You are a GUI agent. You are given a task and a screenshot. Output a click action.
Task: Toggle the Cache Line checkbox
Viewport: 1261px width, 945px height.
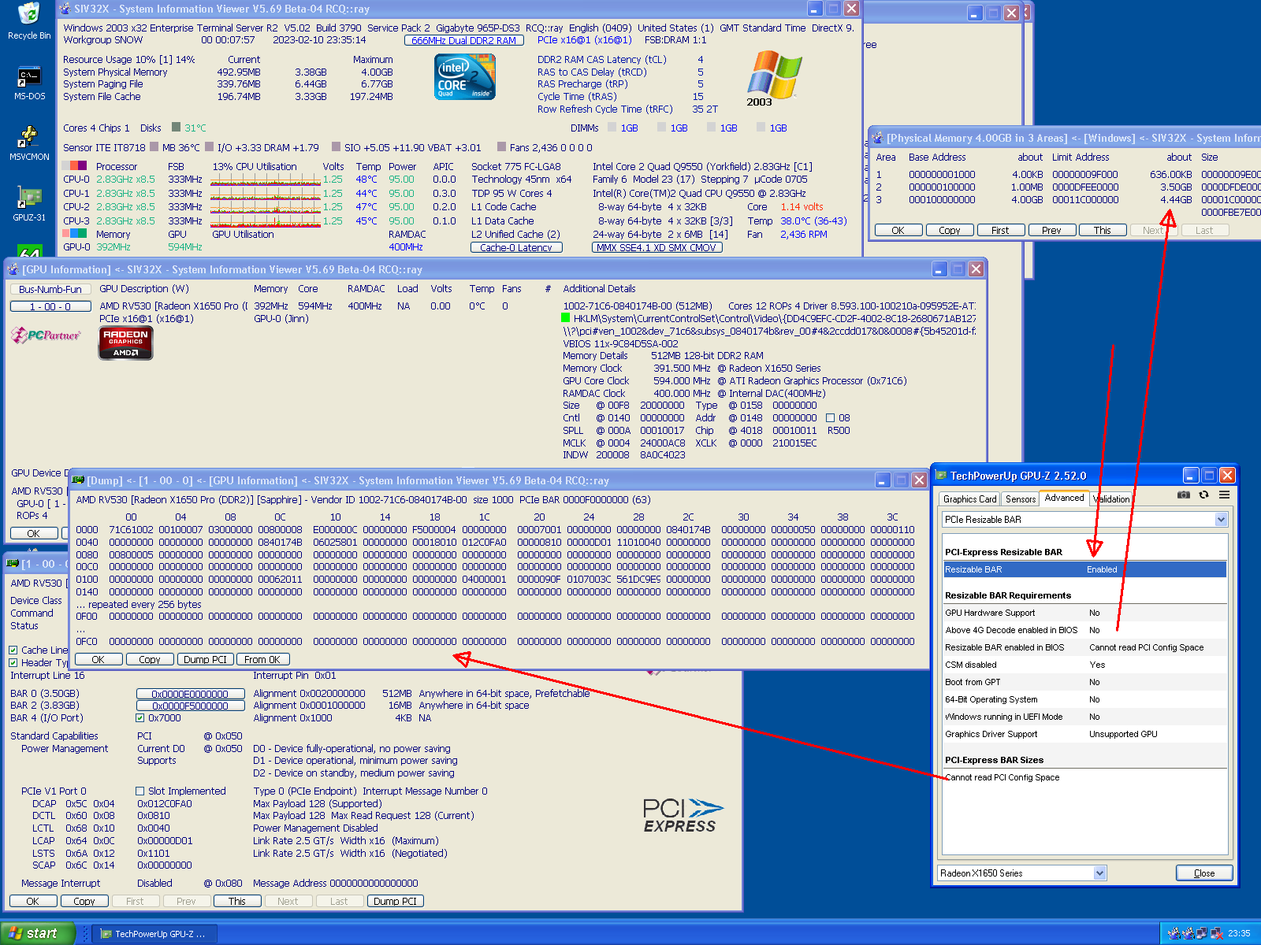[13, 650]
